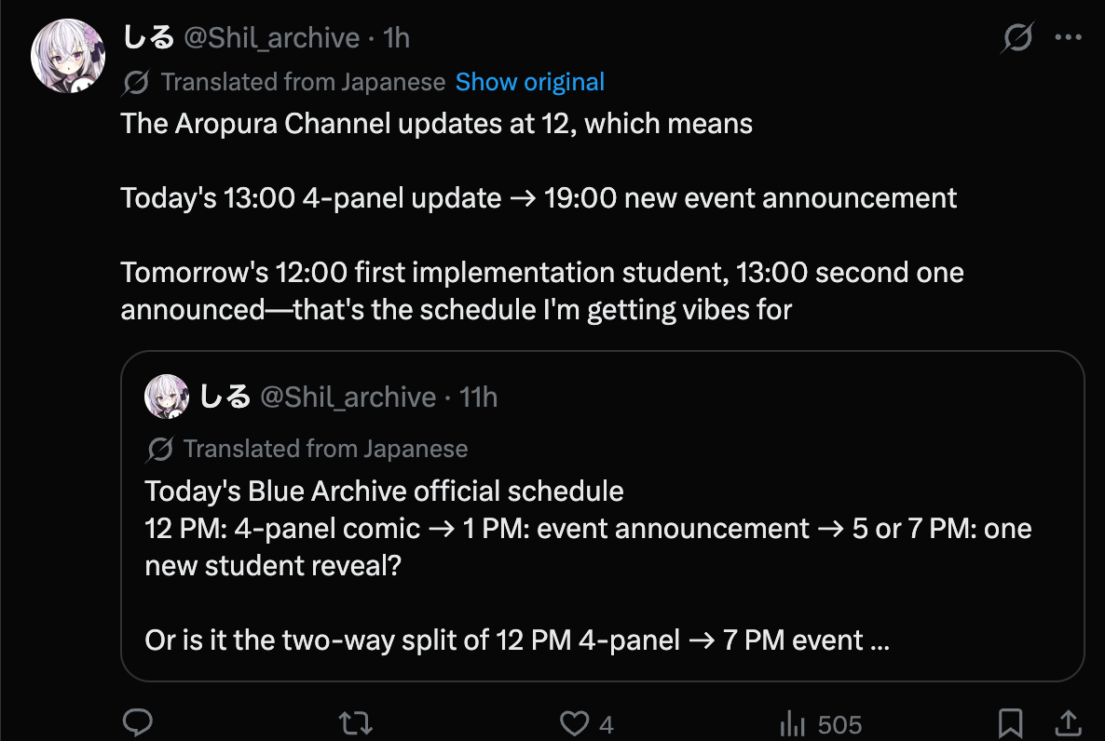The image size is (1105, 741).
Task: Open the 11h timestamp in quoted post
Action: (479, 397)
